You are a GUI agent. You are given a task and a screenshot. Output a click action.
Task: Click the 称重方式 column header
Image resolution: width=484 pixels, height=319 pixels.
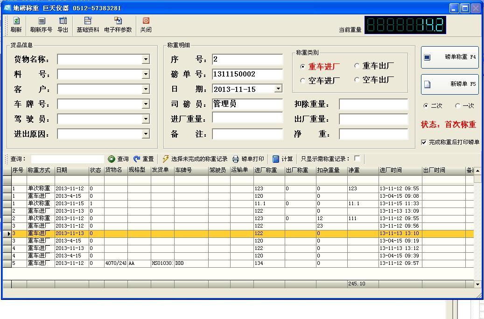click(x=41, y=170)
